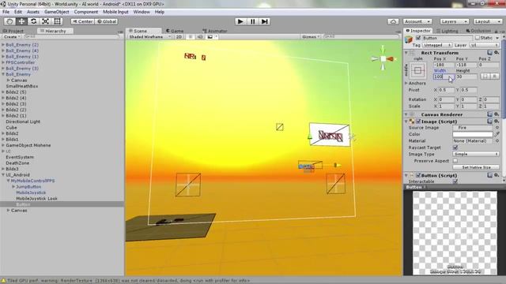Click the GameObject cube icon in Inspector
This screenshot has height=284, width=506.
click(410, 39)
